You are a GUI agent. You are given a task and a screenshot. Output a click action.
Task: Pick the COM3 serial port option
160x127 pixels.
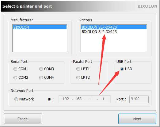point(41,69)
